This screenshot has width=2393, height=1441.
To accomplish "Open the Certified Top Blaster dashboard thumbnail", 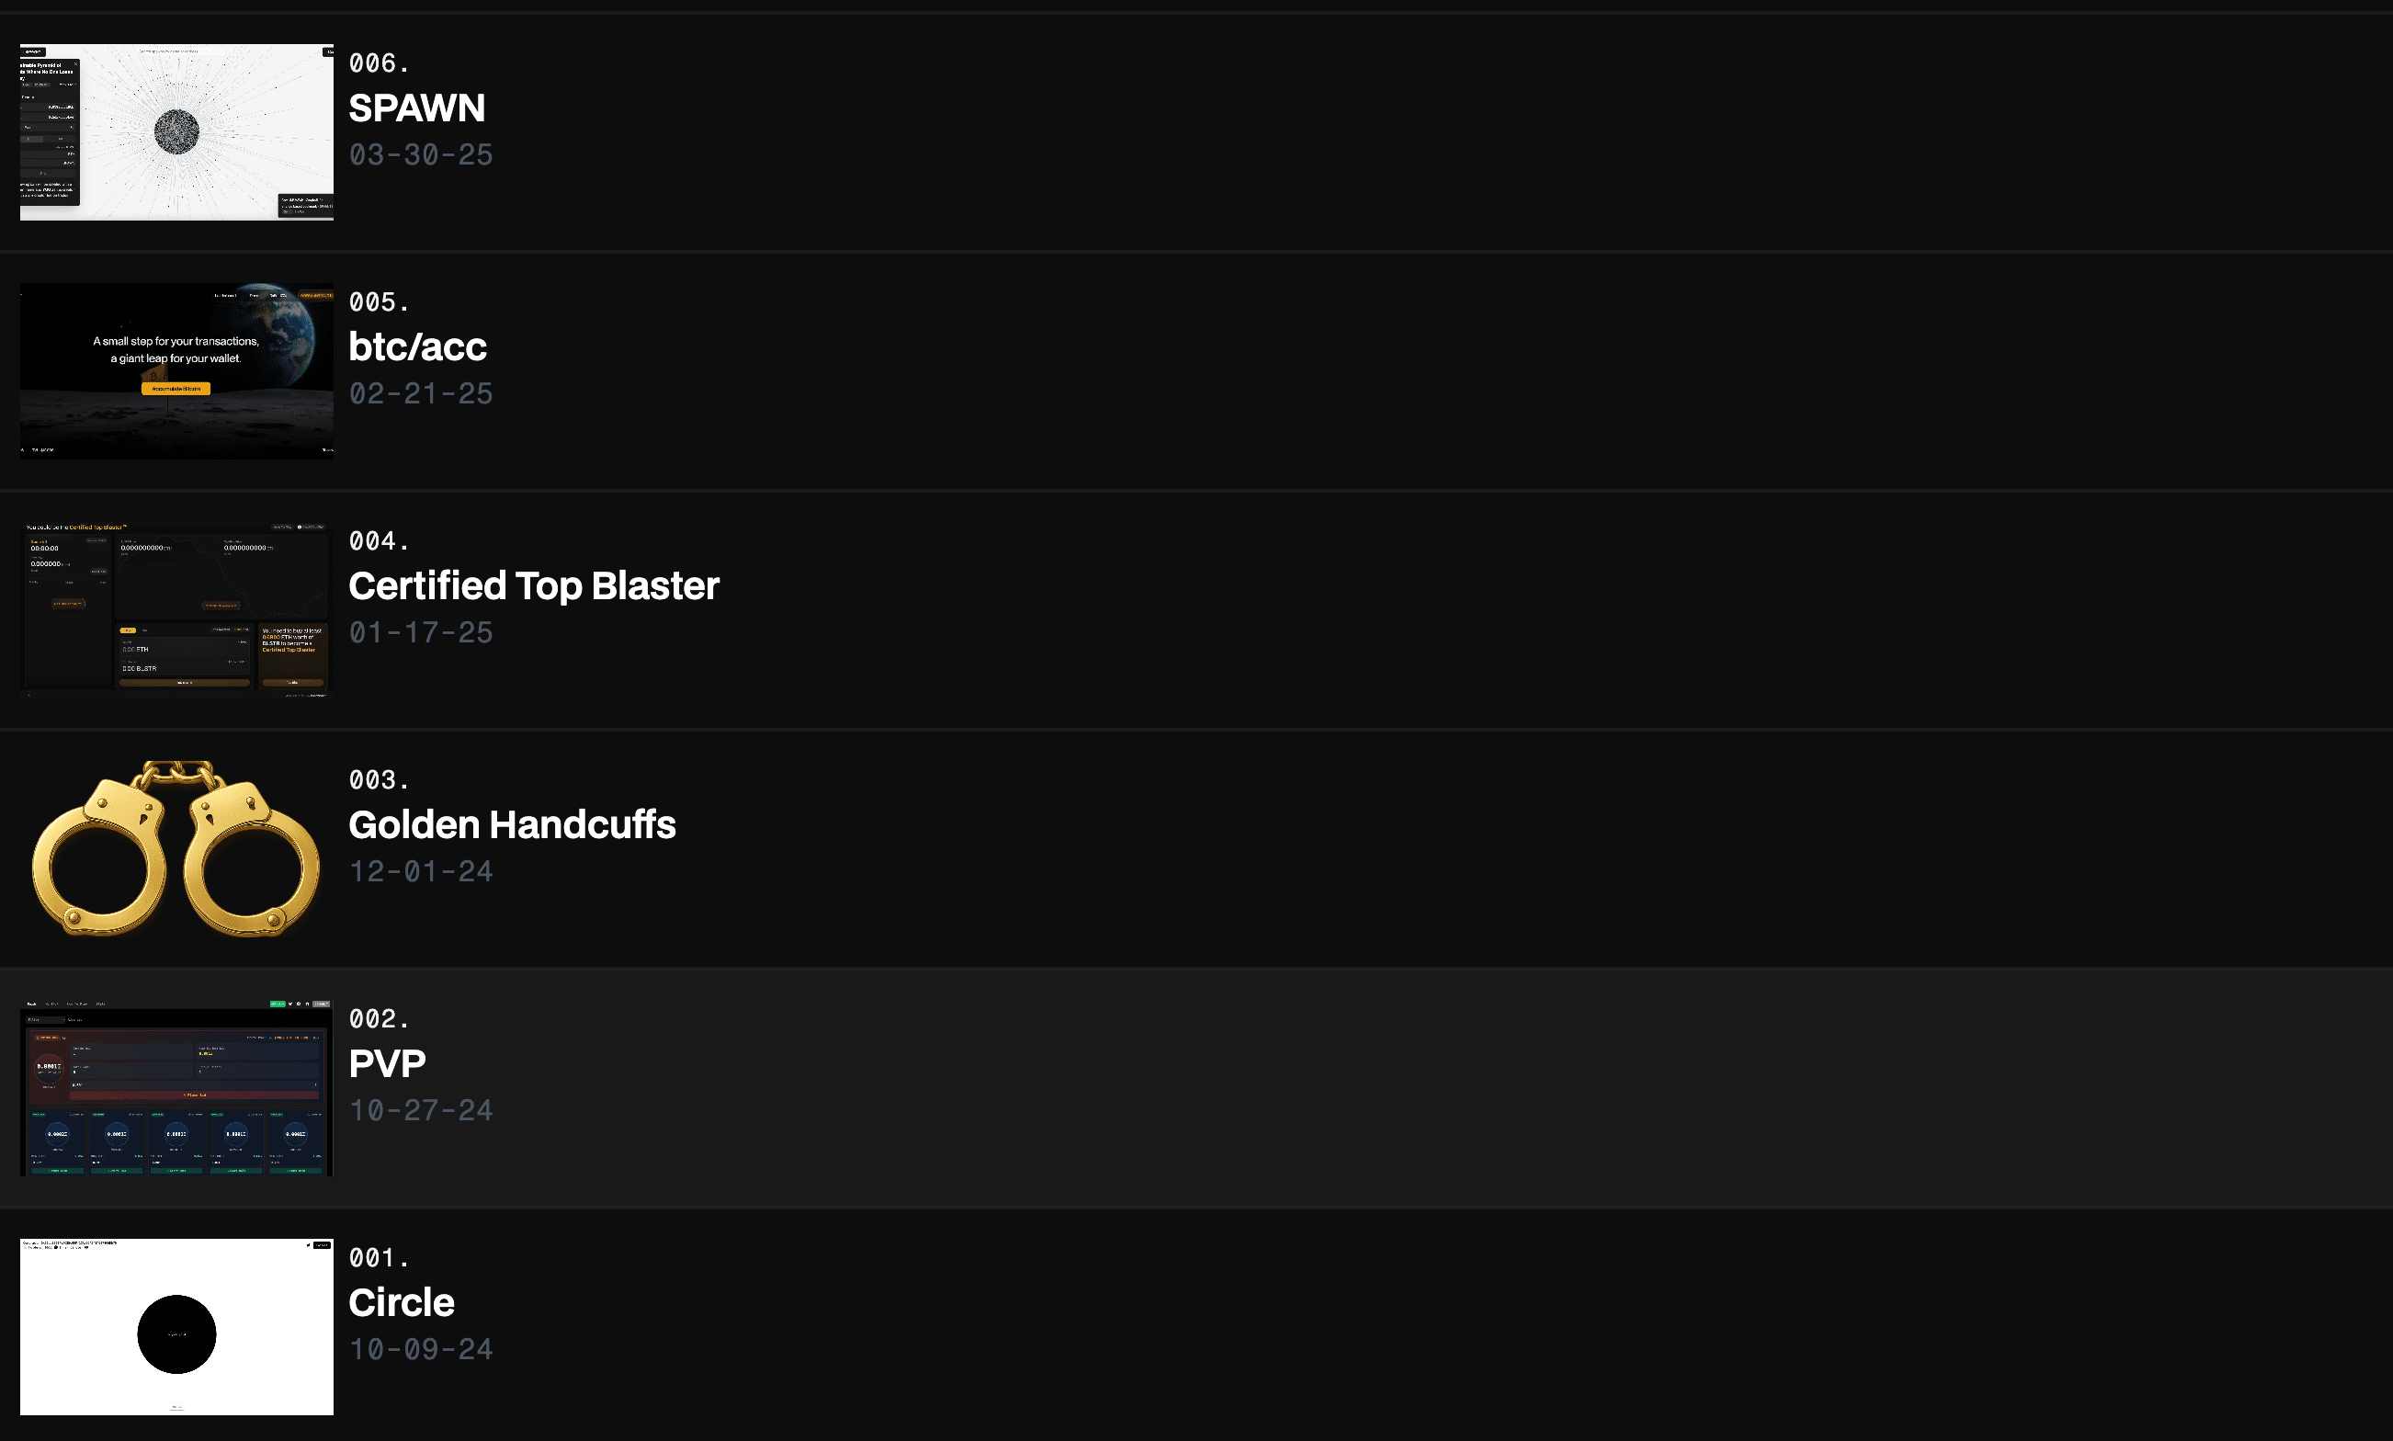I will [176, 610].
